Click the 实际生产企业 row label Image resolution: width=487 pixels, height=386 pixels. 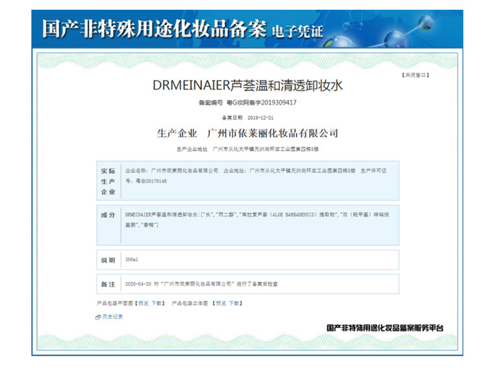point(108,181)
